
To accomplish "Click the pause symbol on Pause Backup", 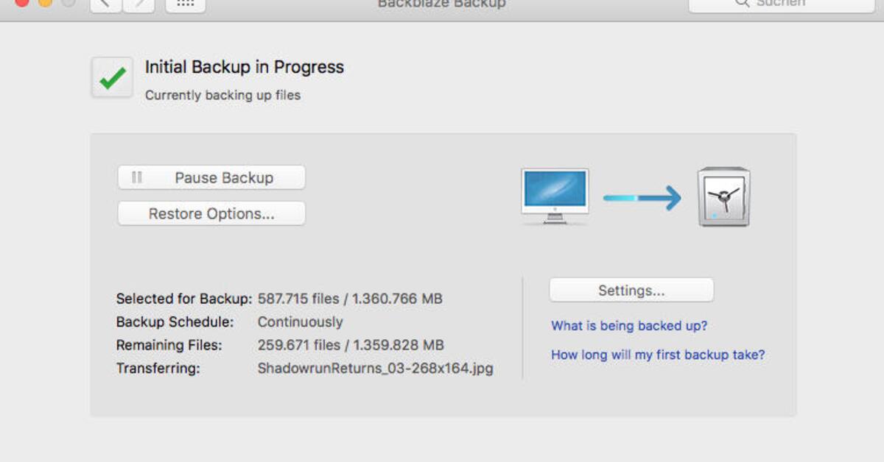I will tap(137, 177).
